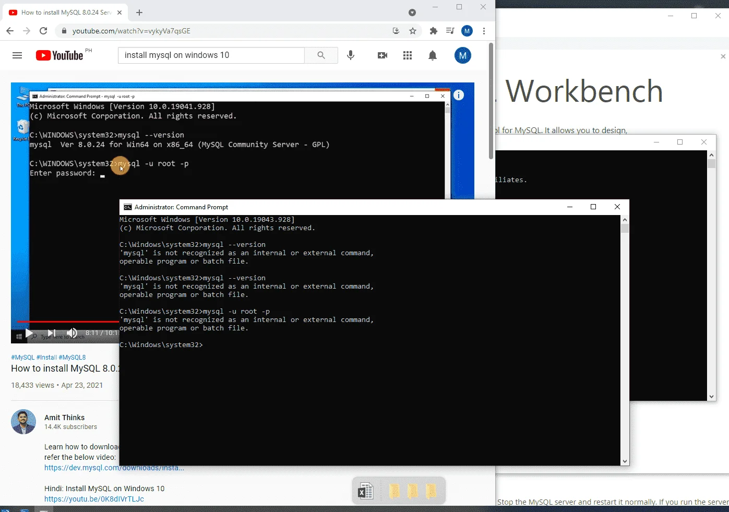Click the "Apr 23, 2021" upload date
This screenshot has width=729, height=512.
tap(82, 385)
